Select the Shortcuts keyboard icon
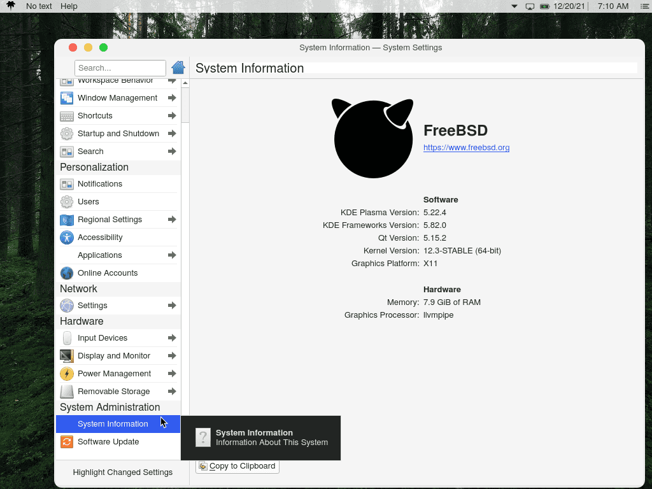Screen dimensions: 652x489 [x=67, y=115]
